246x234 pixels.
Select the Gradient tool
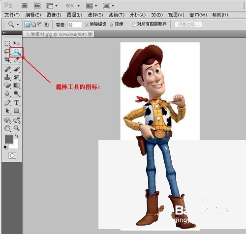17,85
